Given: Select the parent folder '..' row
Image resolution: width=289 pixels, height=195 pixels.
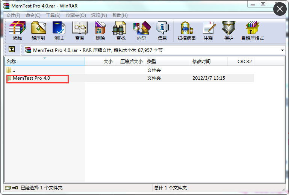Looking at the screenshot, I should [129, 70].
